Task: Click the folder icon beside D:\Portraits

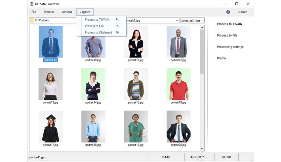Action: [32, 20]
